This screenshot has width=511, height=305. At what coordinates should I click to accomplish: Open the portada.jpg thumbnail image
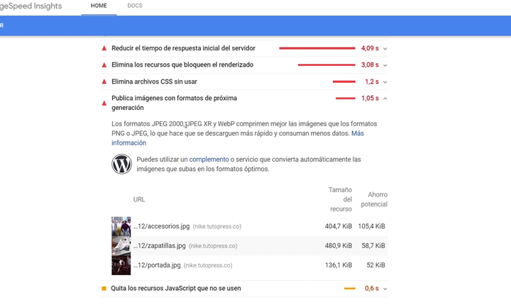pos(121,265)
